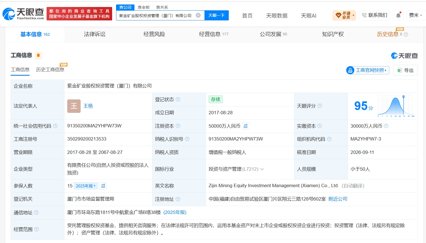Viewport: 426px width, 243px height.
Task: Open help icon beside 历史信息 tab
Action: coord(406,35)
